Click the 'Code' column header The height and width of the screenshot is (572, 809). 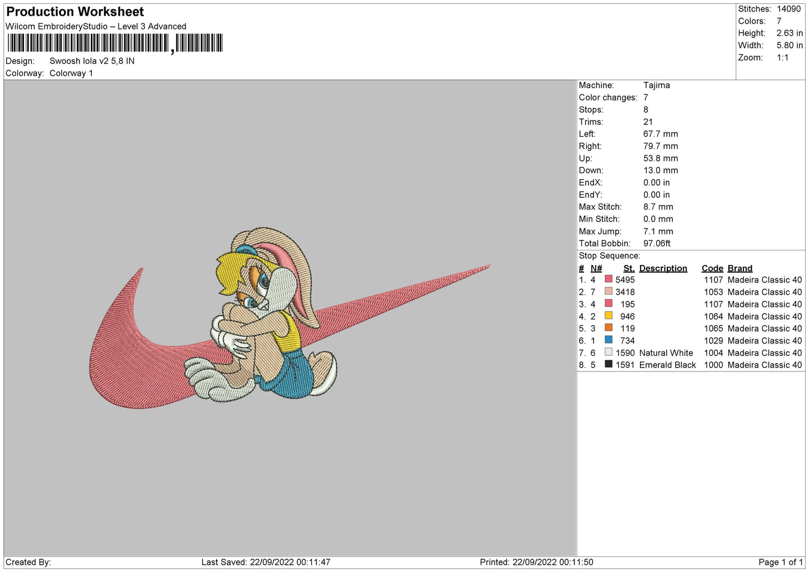click(712, 268)
